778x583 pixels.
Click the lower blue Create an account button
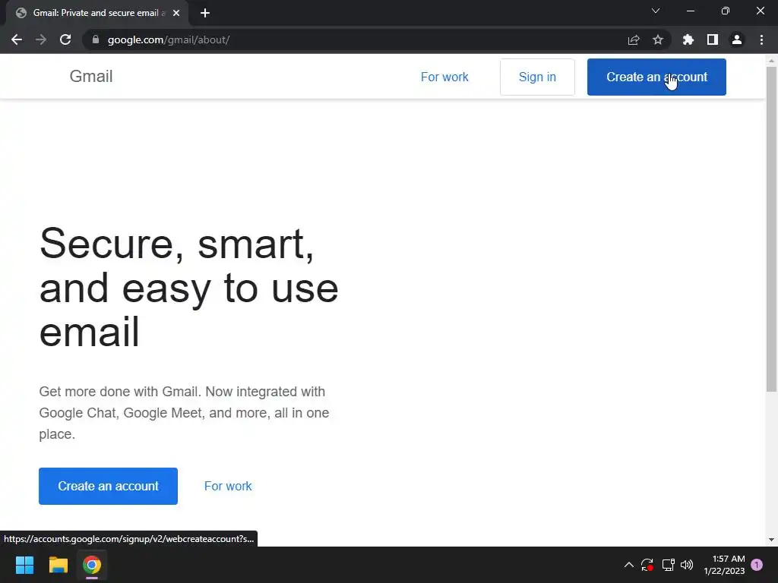pyautogui.click(x=108, y=486)
